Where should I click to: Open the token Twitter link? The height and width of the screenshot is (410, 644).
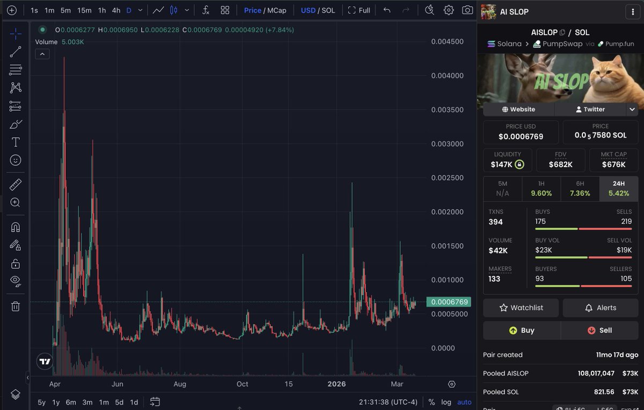coord(590,109)
